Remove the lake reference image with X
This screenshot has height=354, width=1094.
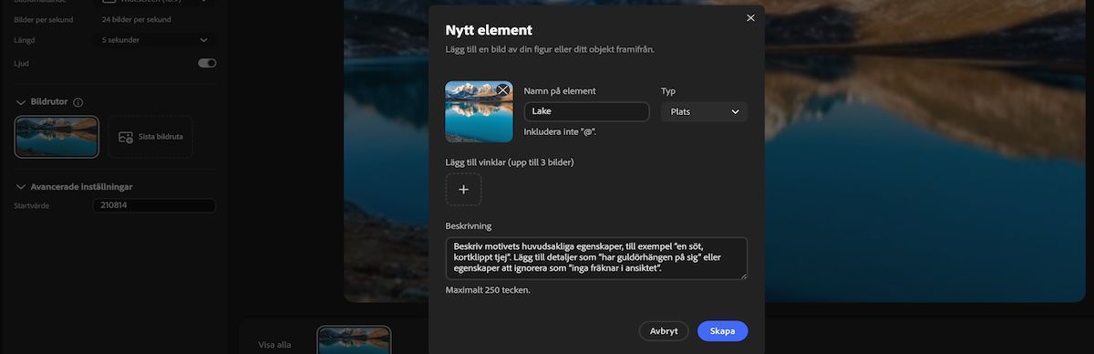[x=503, y=89]
